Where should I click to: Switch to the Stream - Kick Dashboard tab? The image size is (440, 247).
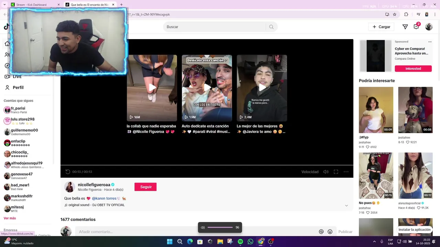pos(34,4)
